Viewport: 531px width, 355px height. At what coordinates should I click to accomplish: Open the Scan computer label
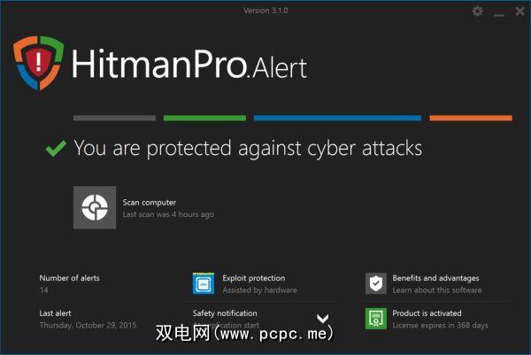click(149, 203)
